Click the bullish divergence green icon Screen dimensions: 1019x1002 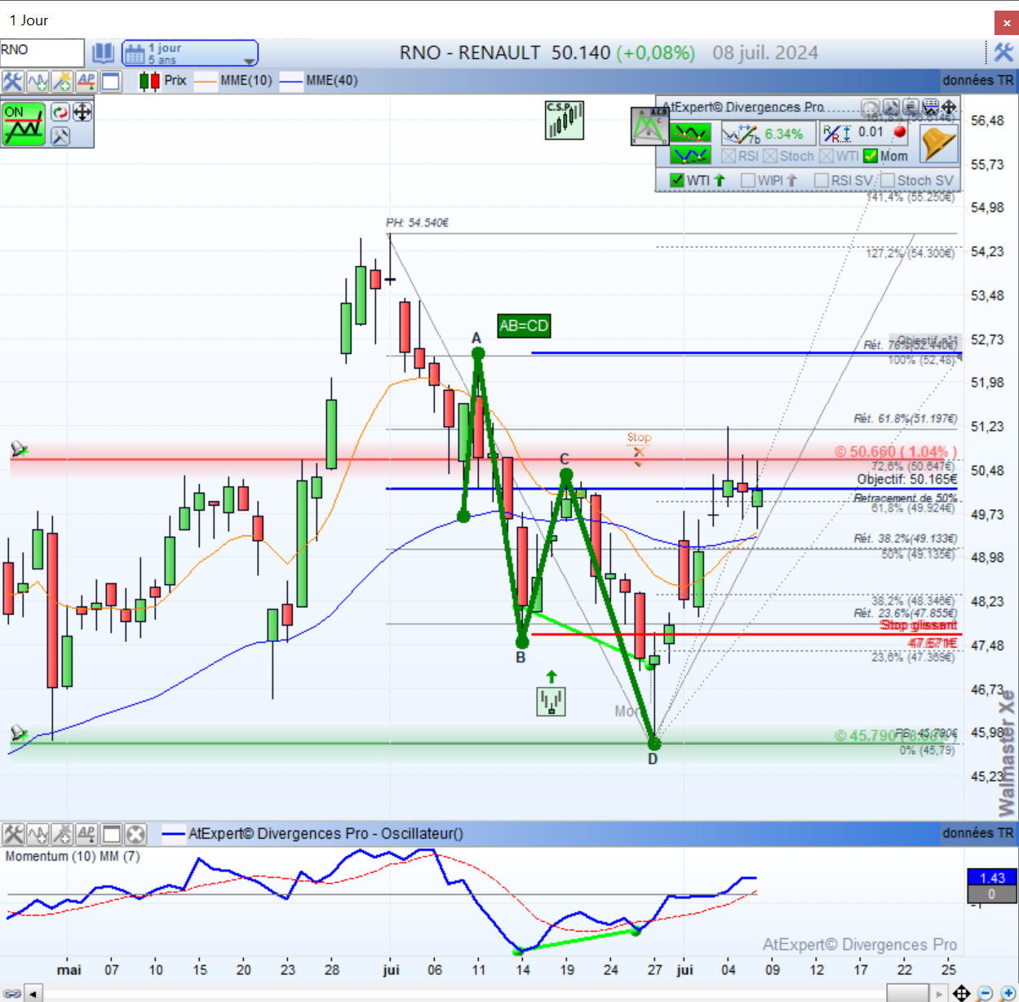690,155
